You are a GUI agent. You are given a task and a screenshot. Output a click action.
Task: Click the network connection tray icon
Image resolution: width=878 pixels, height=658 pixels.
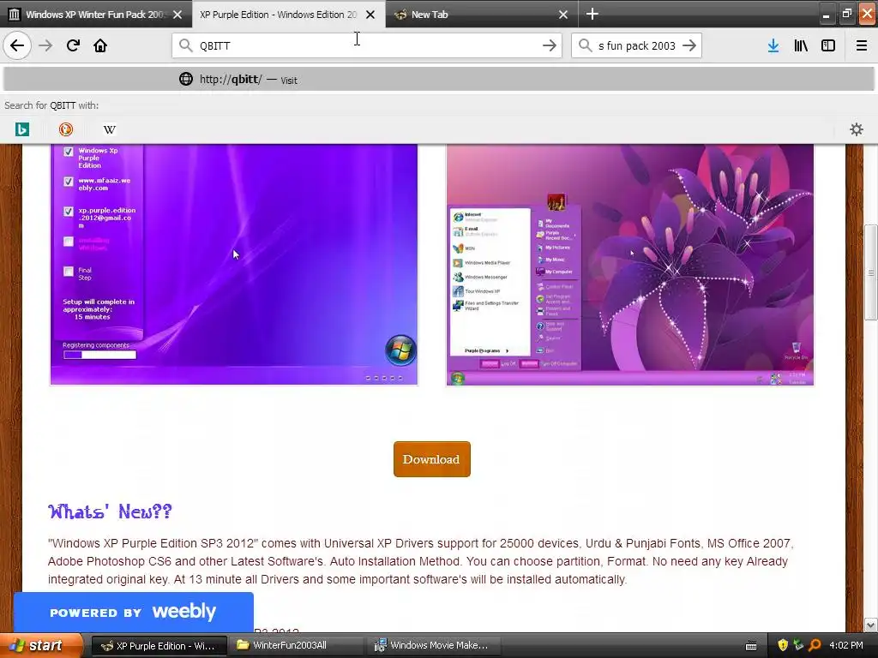[798, 645]
